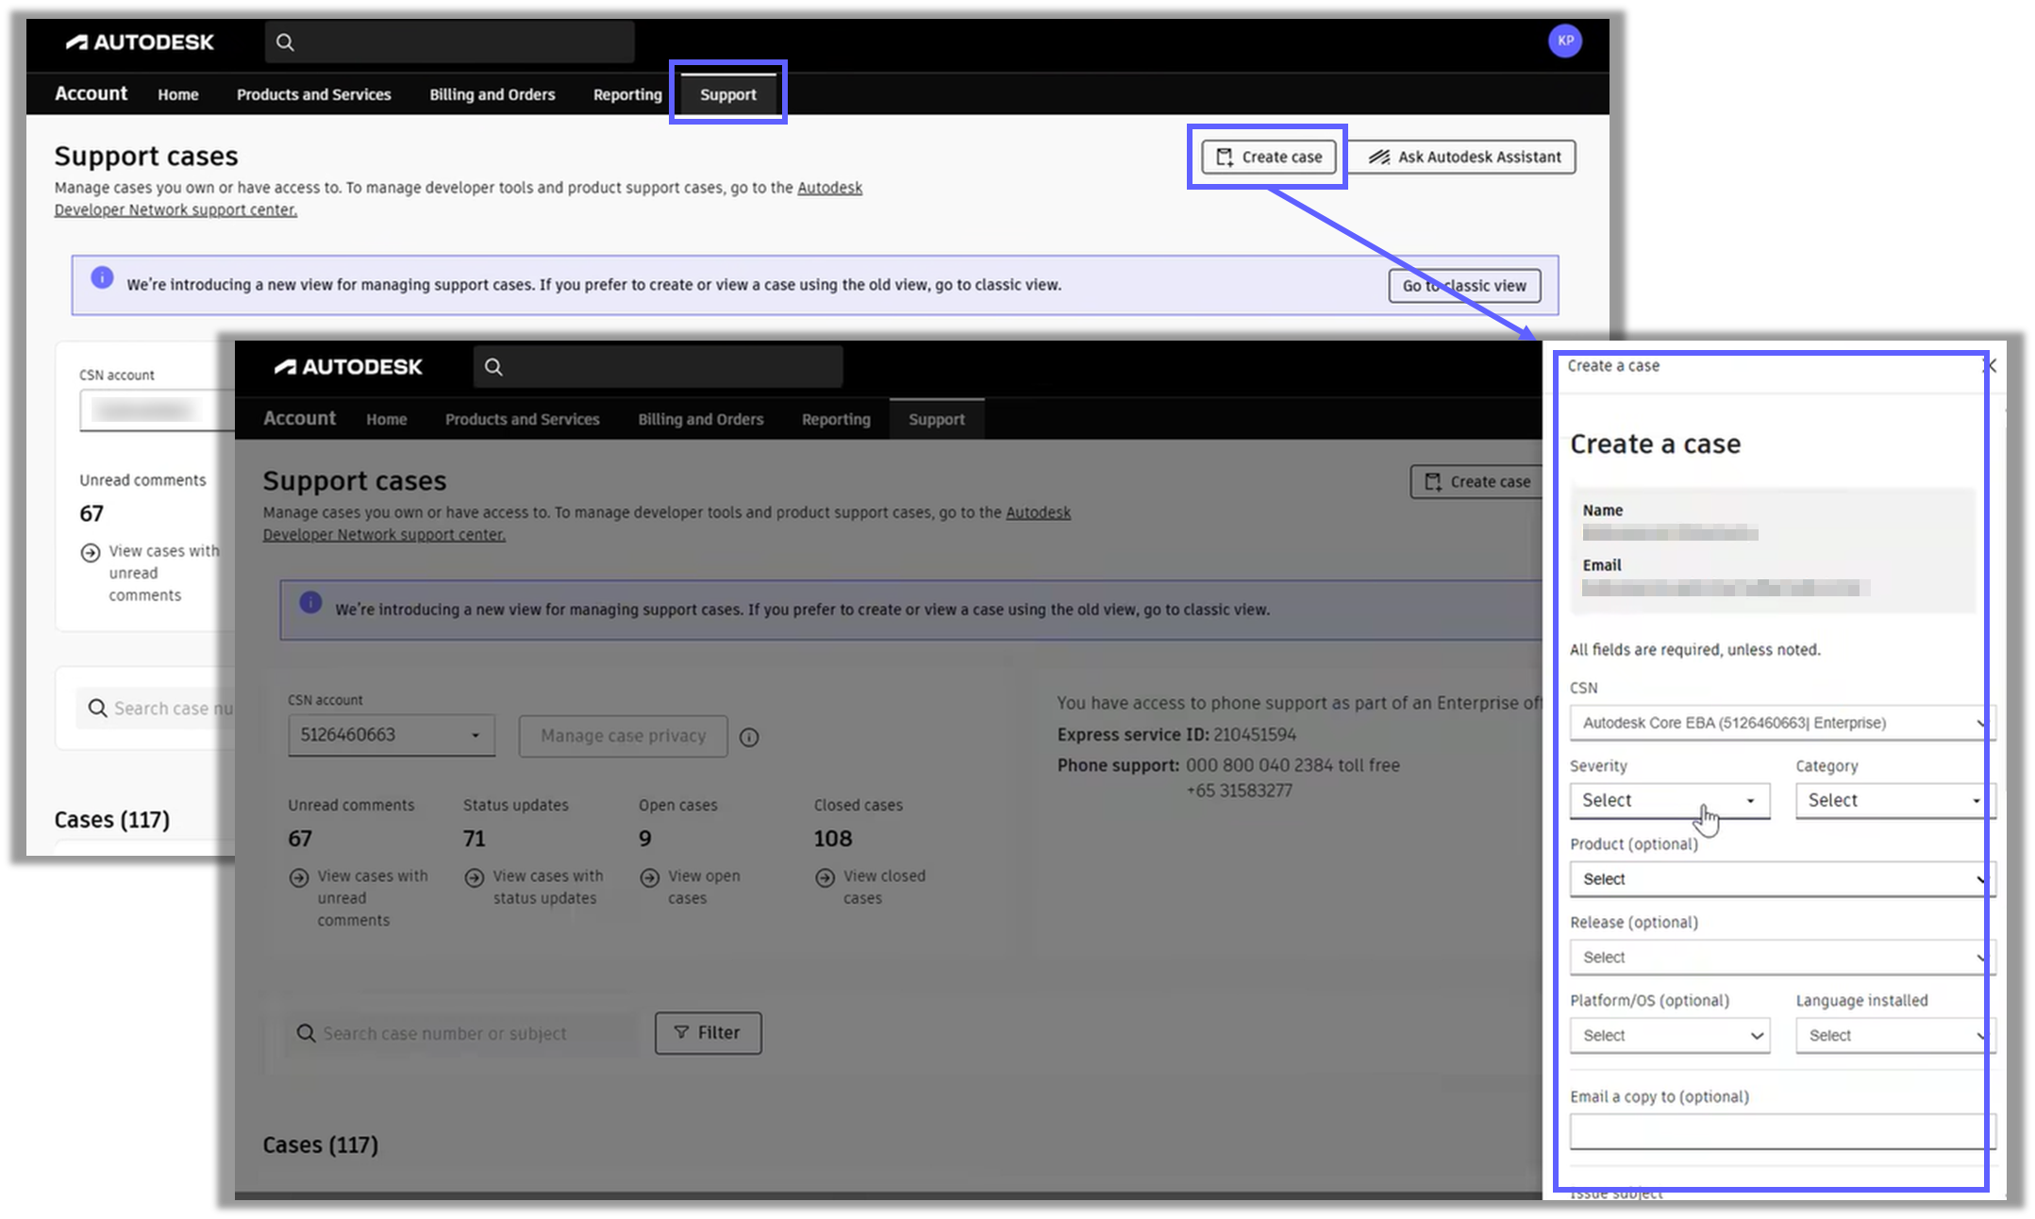Open the search magnifier in the top bar
This screenshot has width=2035, height=1219.
coord(285,42)
